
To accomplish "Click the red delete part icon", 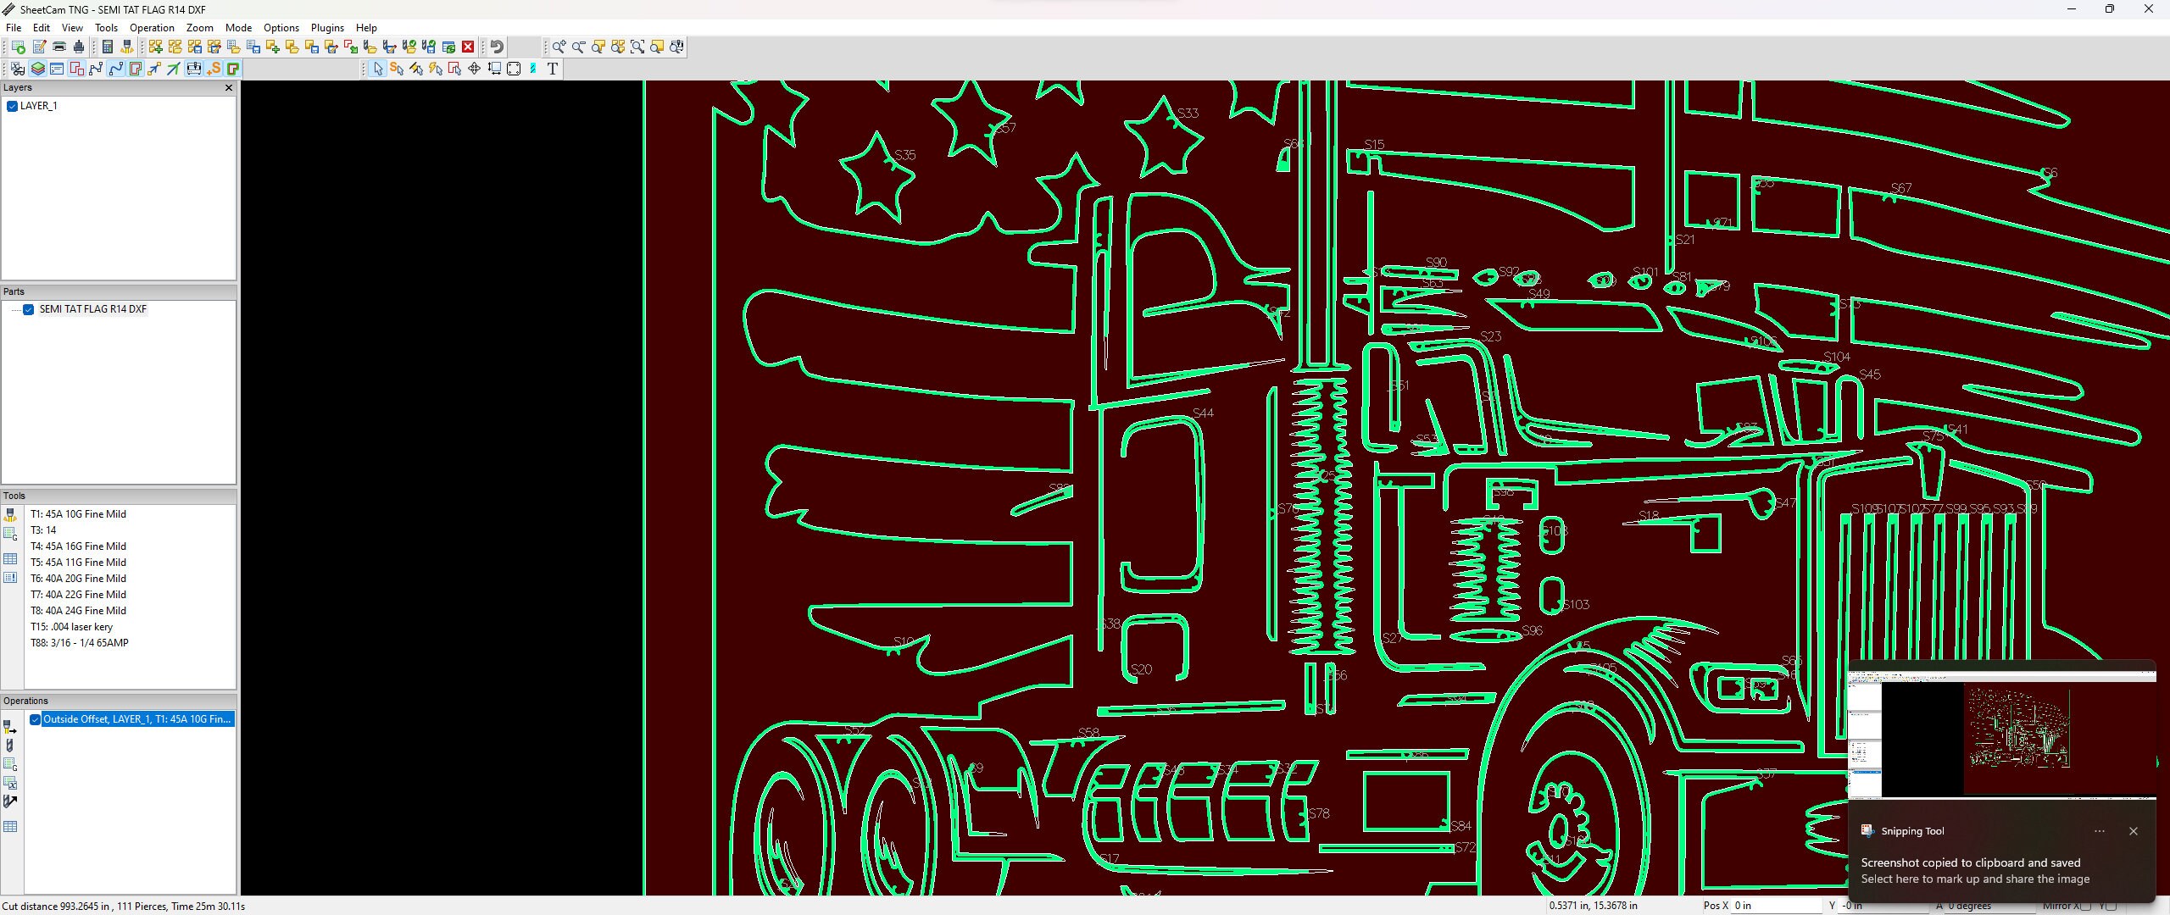I will pos(469,47).
